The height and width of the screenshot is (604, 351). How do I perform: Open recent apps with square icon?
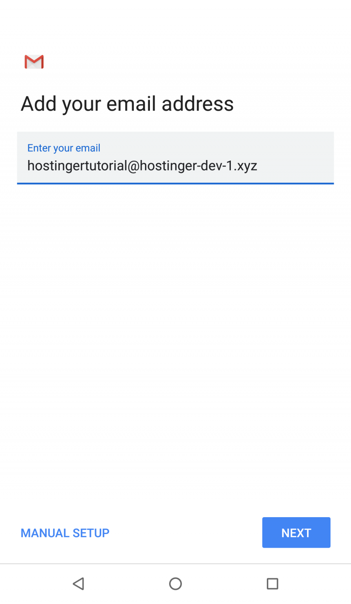click(x=272, y=583)
